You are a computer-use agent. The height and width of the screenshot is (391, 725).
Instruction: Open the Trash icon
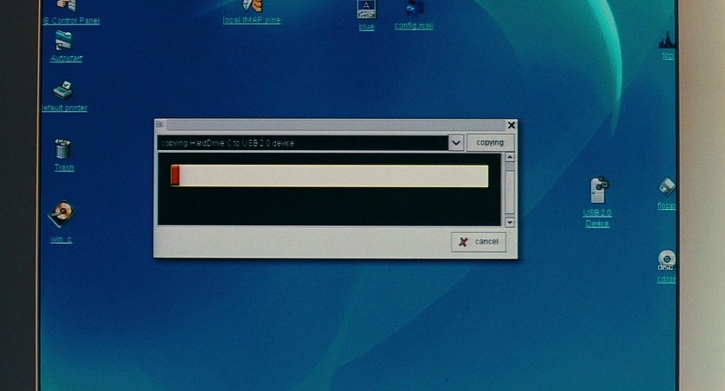63,149
